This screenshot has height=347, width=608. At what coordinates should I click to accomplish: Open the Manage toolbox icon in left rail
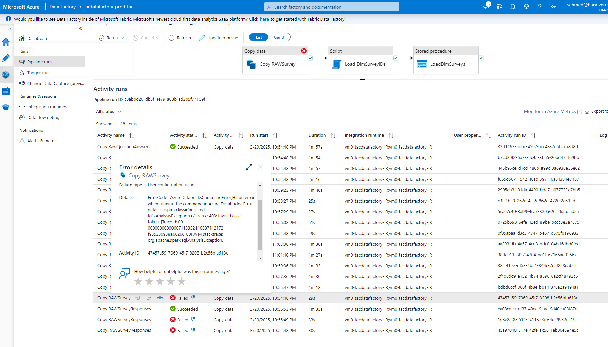pos(6,91)
